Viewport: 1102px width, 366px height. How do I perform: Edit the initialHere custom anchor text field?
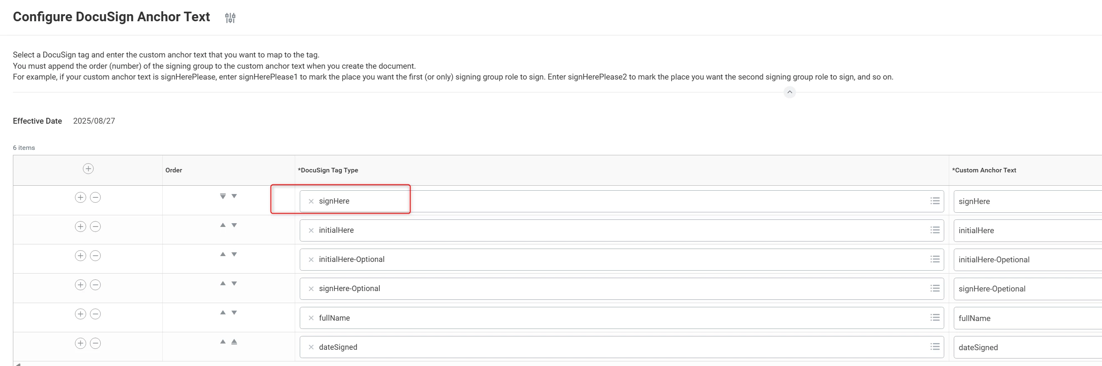coord(1027,230)
